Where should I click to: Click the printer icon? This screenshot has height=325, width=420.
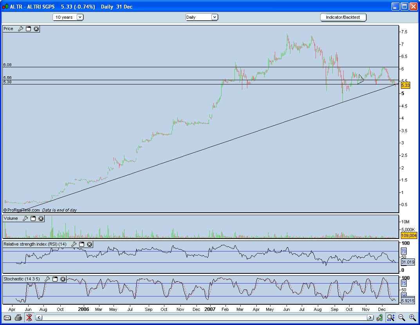click(x=18, y=318)
